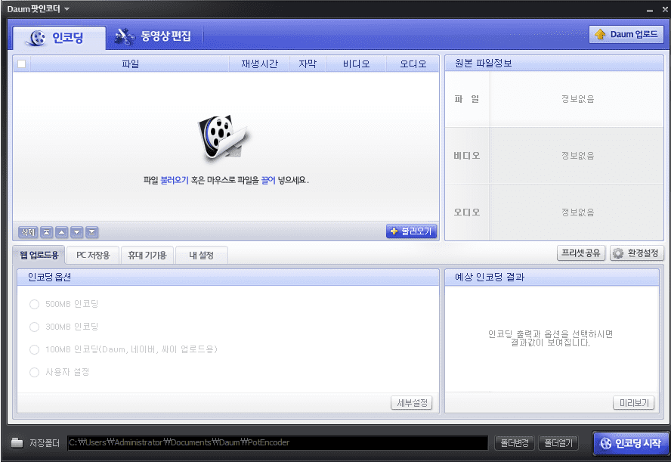Image resolution: width=671 pixels, height=462 pixels.
Task: Select the PC 저장용 tab
Action: click(93, 255)
